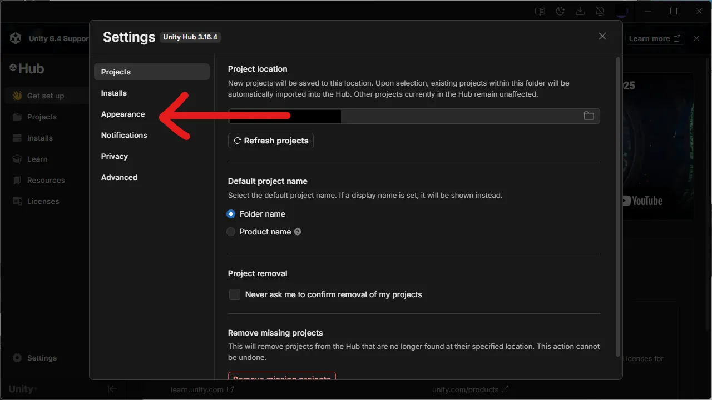The width and height of the screenshot is (712, 400).
Task: Click the user account avatar
Action: pos(621,11)
